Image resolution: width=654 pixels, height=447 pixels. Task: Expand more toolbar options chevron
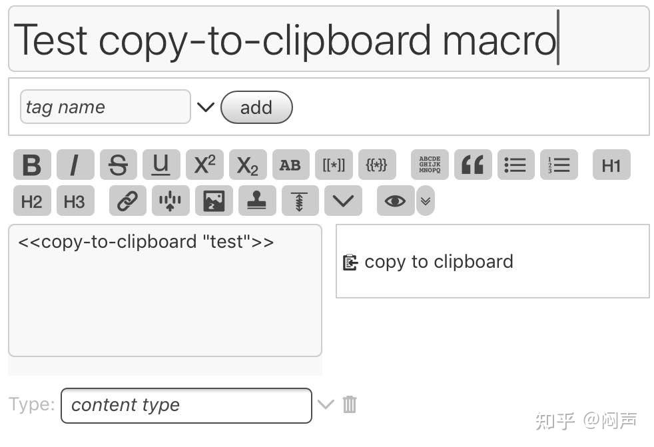[x=343, y=201]
